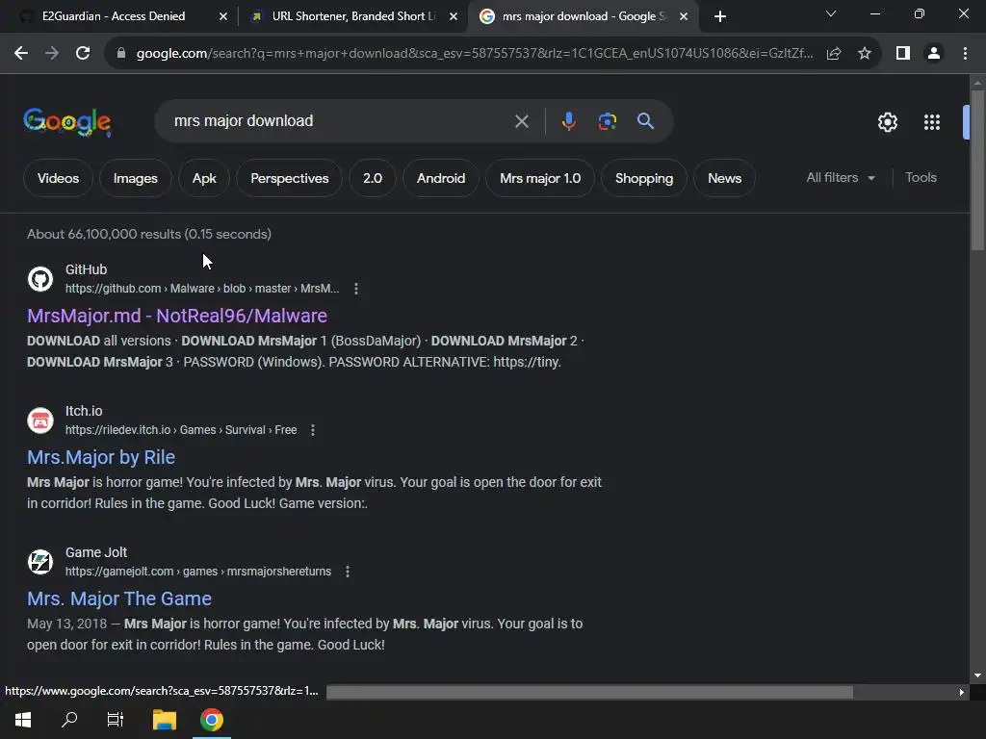This screenshot has width=986, height=739.
Task: Open Windows taskbar search
Action: [x=69, y=720]
